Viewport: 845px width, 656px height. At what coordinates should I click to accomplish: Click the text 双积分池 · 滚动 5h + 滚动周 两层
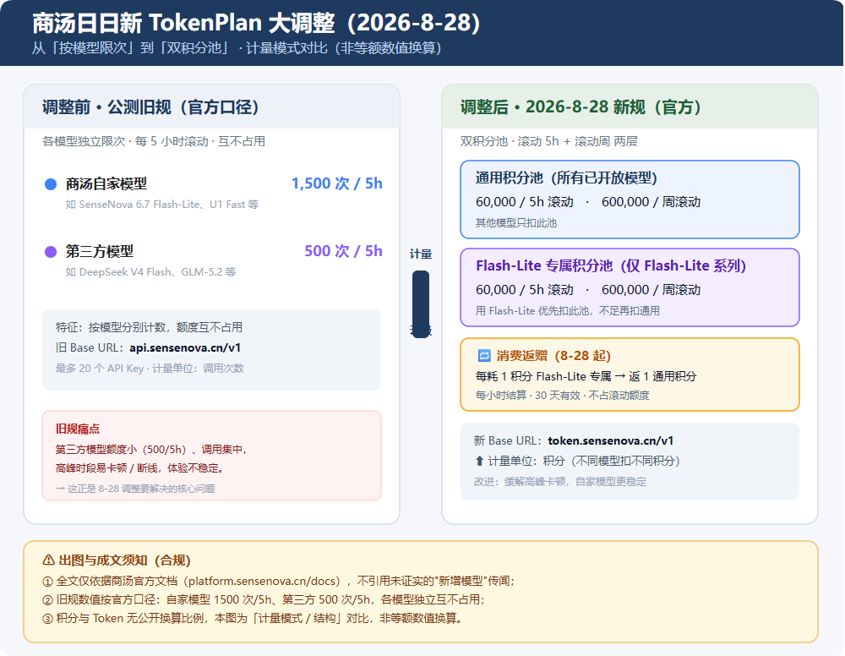tap(548, 141)
